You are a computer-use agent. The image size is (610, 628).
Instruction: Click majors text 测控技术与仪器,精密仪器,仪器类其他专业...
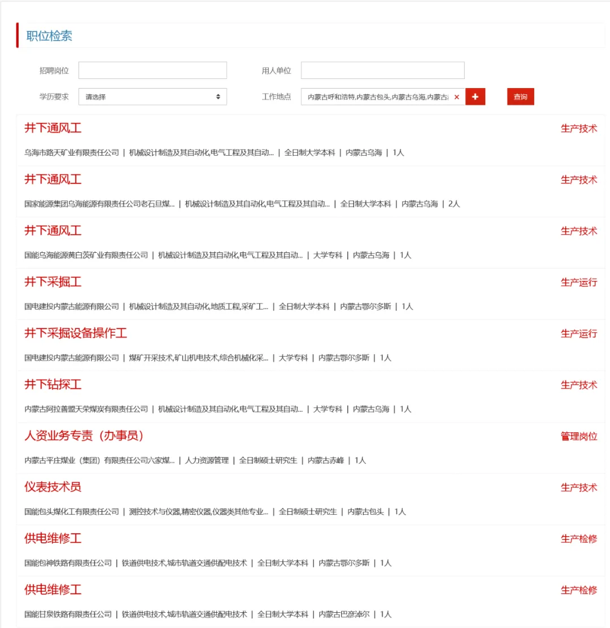(199, 511)
